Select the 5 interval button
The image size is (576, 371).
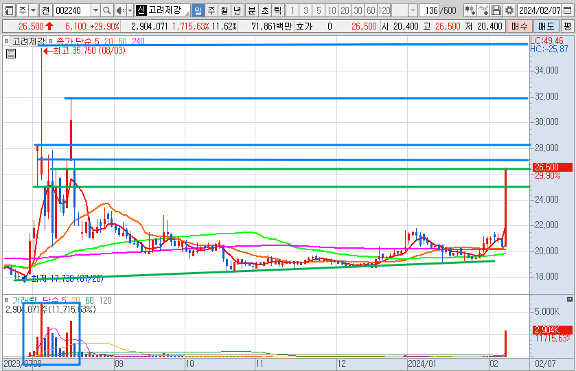point(319,10)
